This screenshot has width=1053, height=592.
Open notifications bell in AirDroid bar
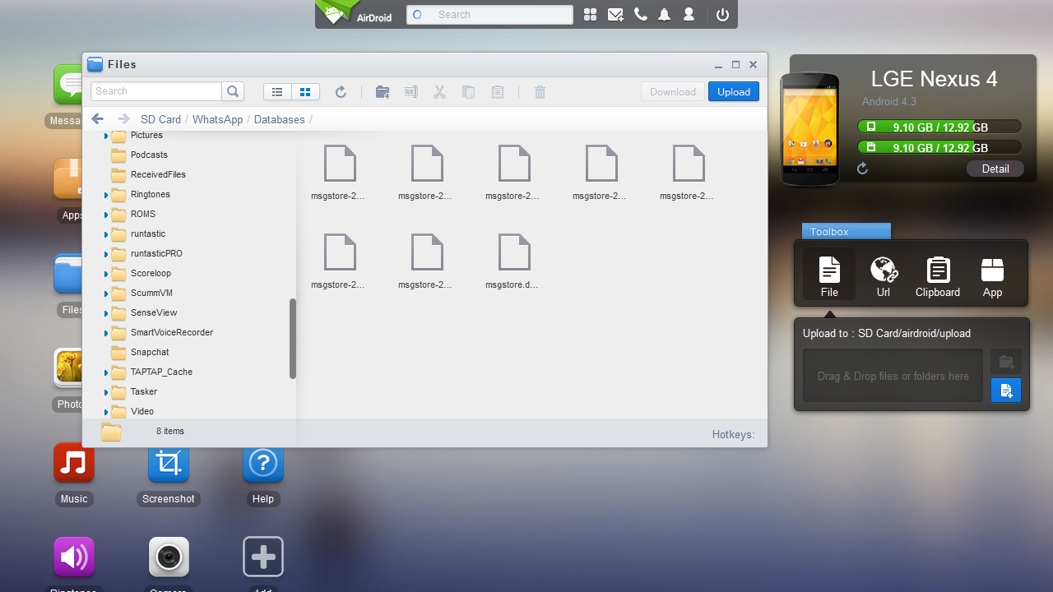click(664, 15)
